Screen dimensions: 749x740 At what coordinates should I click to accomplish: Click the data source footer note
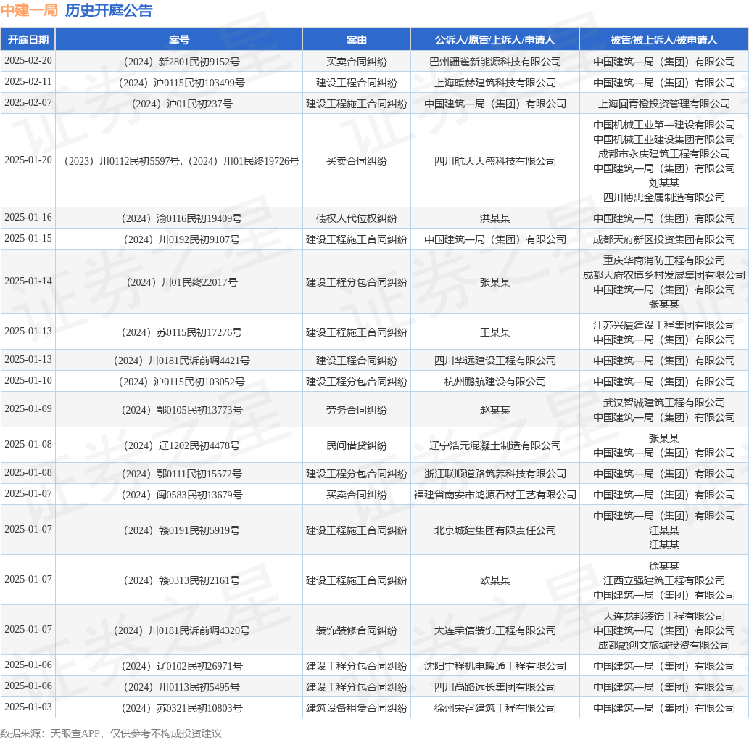tap(111, 733)
